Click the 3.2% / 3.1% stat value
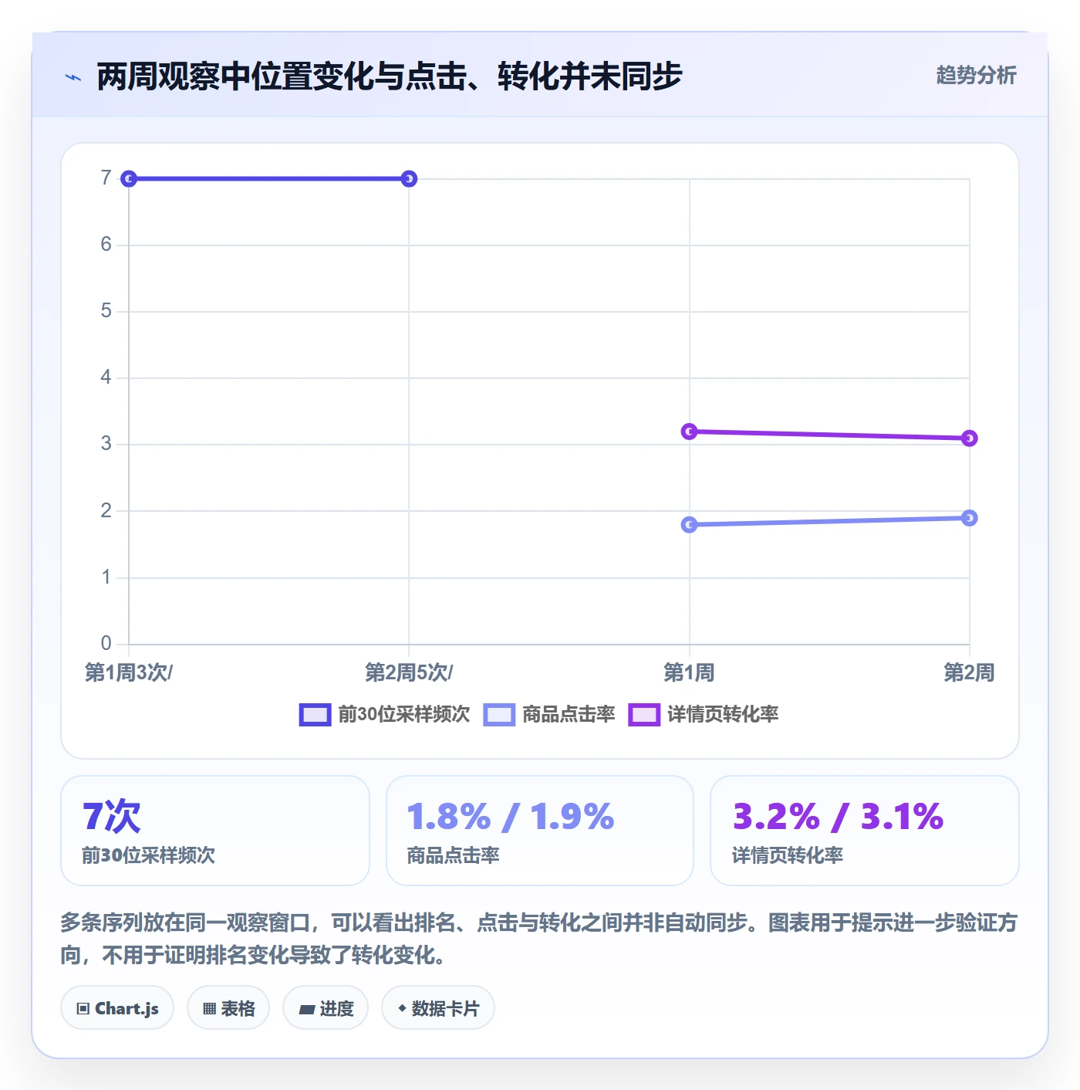The height and width of the screenshot is (1090, 1080). [838, 817]
